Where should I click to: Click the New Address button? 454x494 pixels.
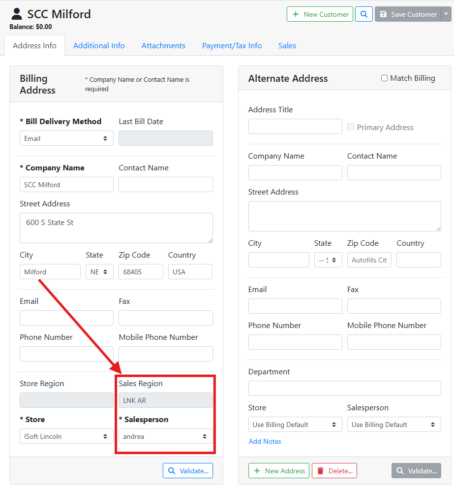coord(279,471)
